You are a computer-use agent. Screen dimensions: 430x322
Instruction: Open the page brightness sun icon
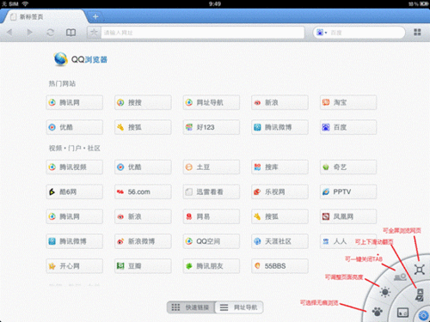(385, 292)
